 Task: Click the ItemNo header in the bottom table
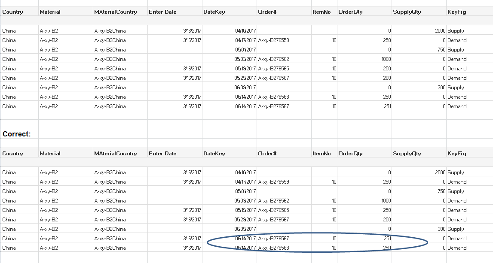click(322, 154)
